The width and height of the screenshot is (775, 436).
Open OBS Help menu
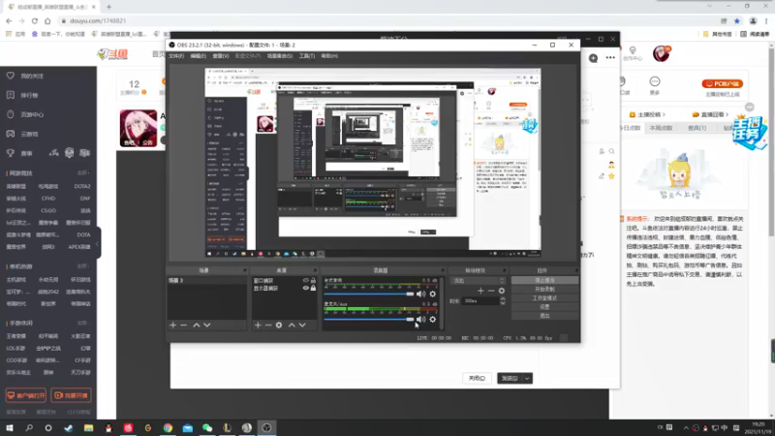329,56
